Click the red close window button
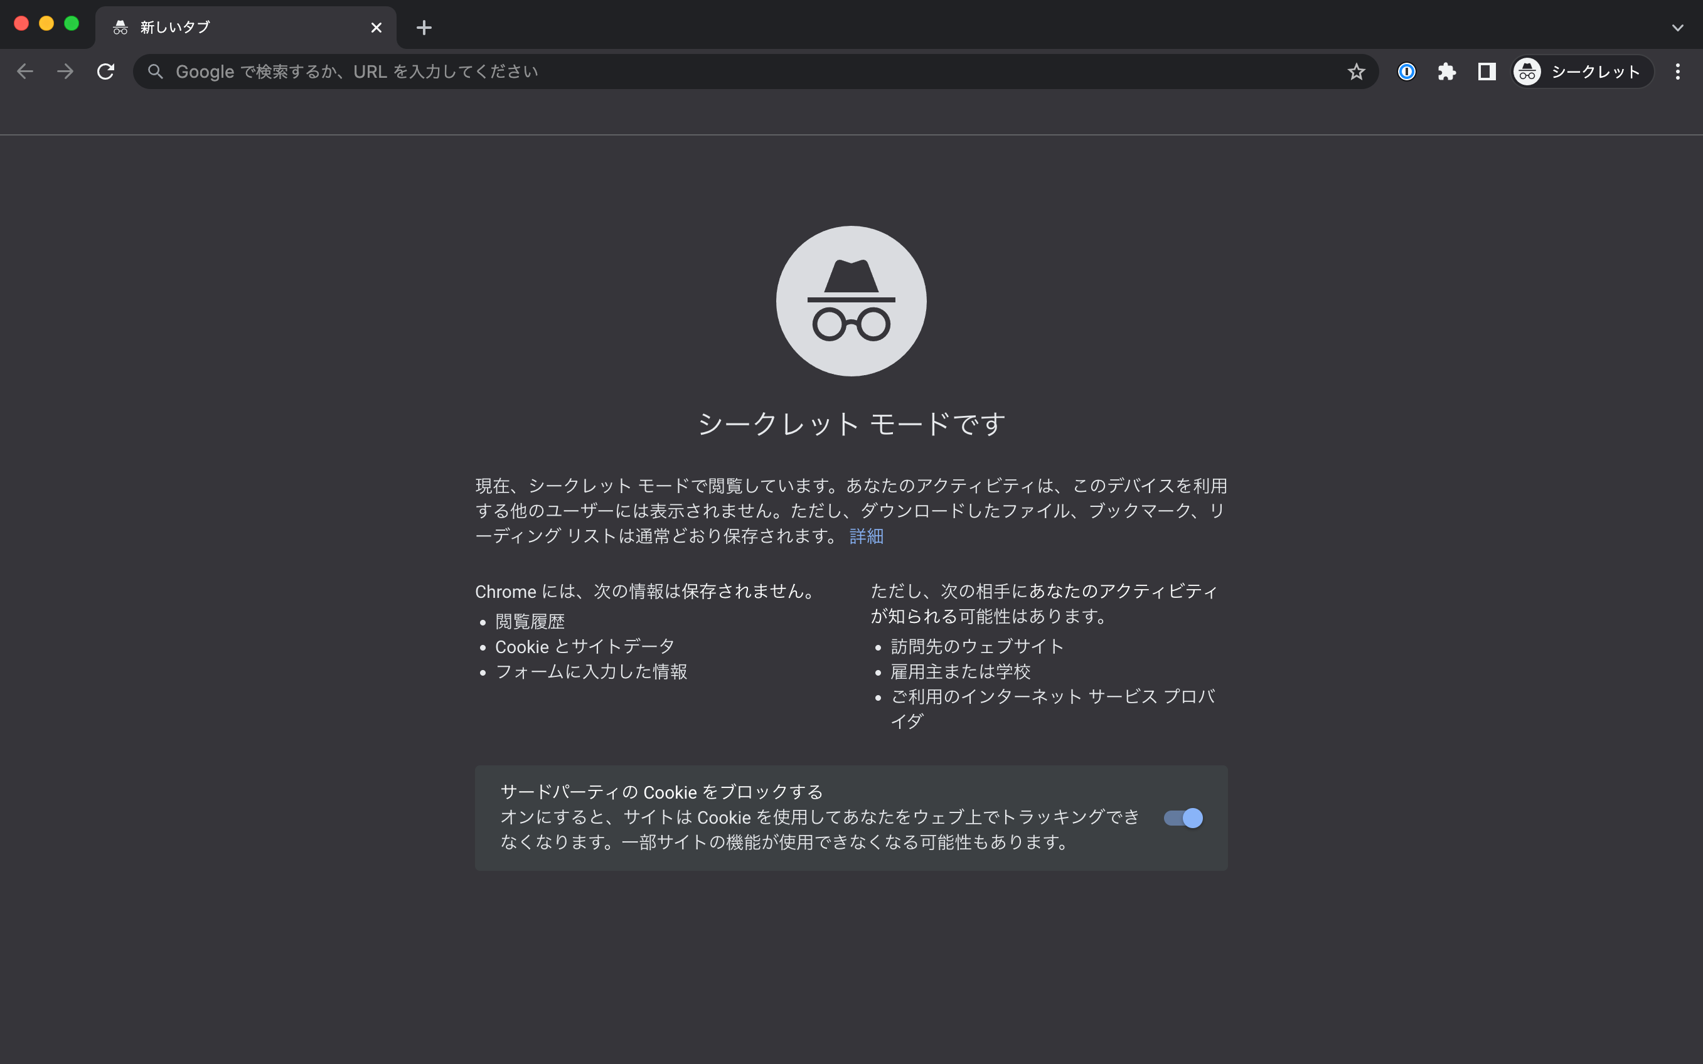 click(21, 23)
